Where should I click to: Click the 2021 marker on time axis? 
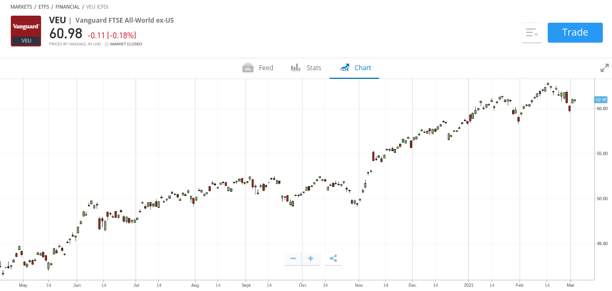click(468, 286)
